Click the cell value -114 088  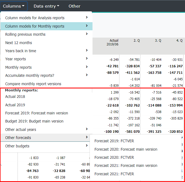[154, 105]
